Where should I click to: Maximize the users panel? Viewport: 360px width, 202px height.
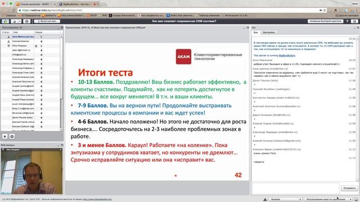(x=62, y=27)
